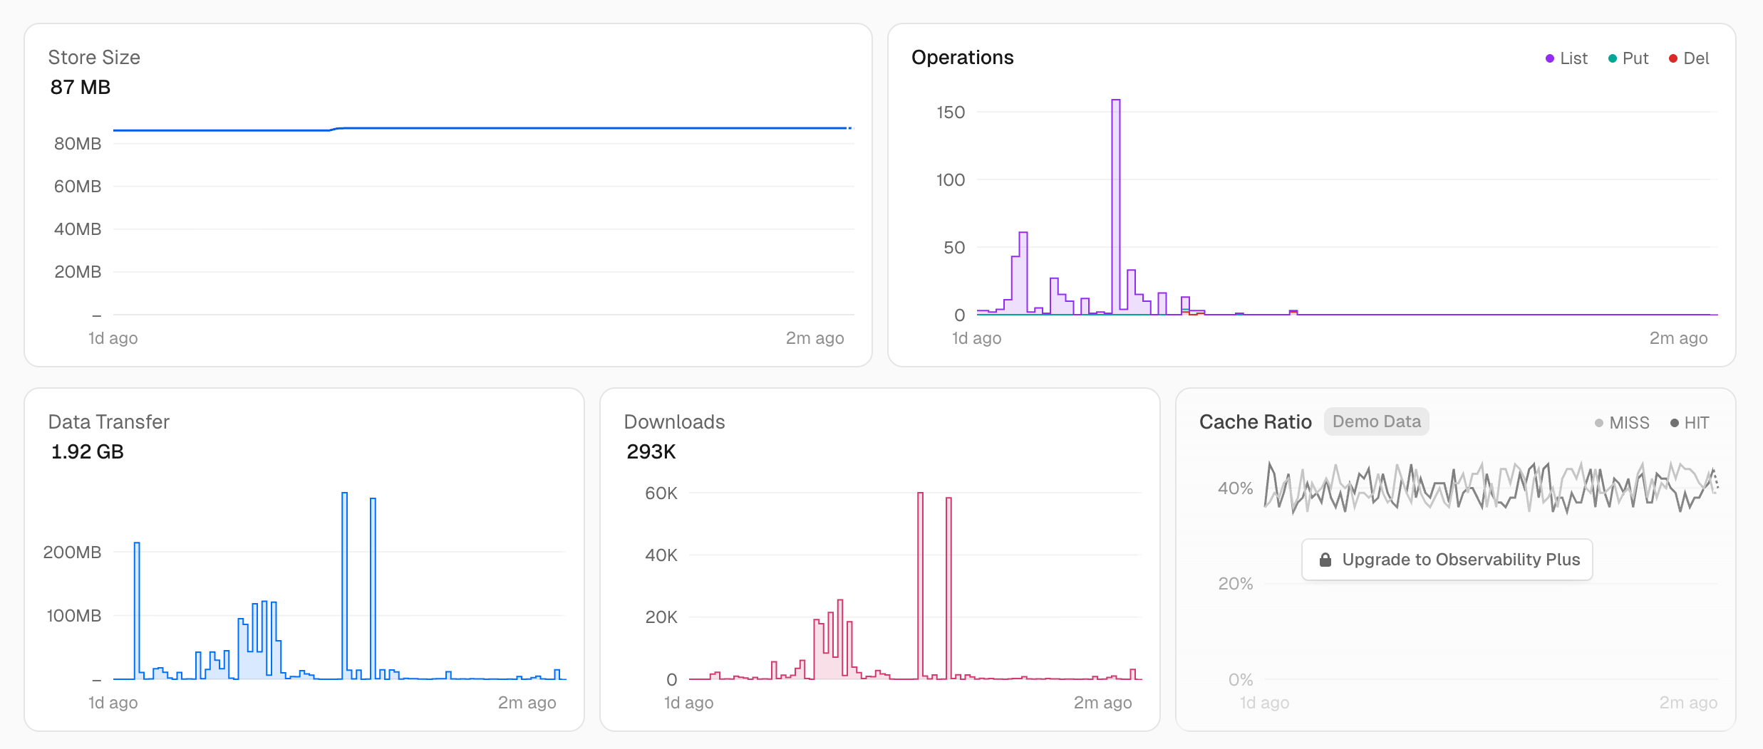
Task: Select the Operations panel title
Action: (x=963, y=57)
